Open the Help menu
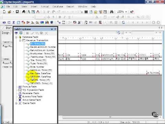Screen dimensions: 165x124 pos(93,7)
